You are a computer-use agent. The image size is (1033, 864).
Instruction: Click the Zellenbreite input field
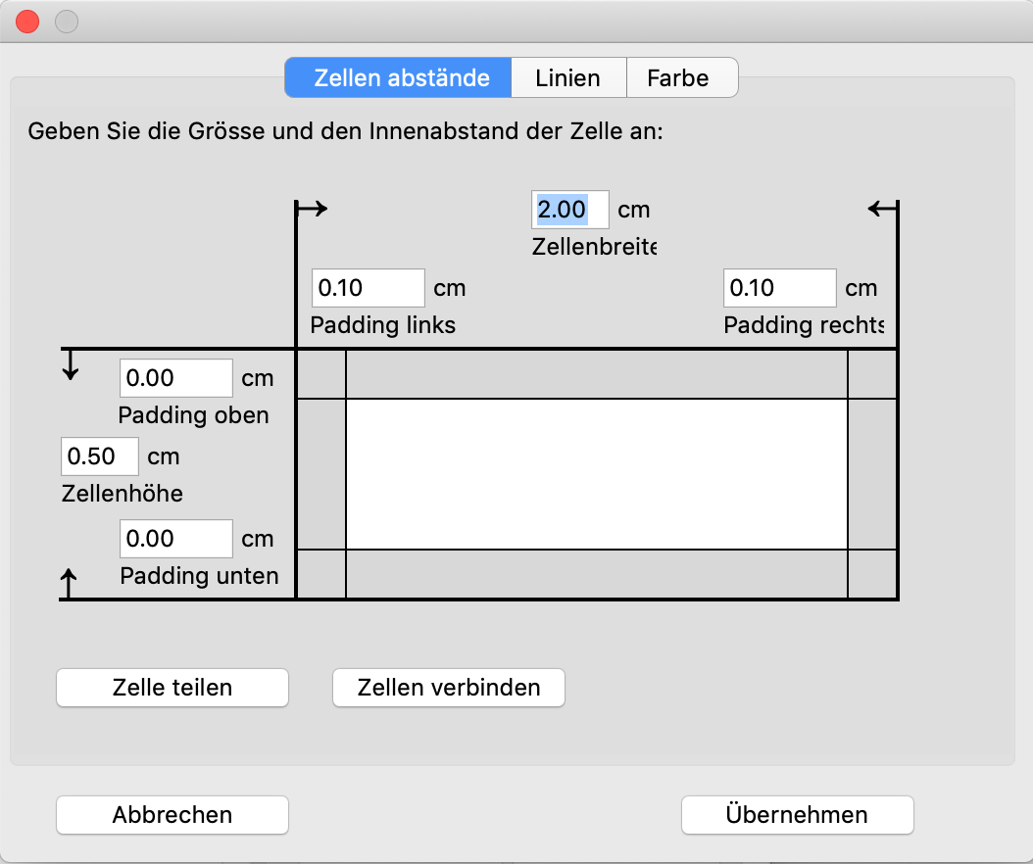[569, 210]
